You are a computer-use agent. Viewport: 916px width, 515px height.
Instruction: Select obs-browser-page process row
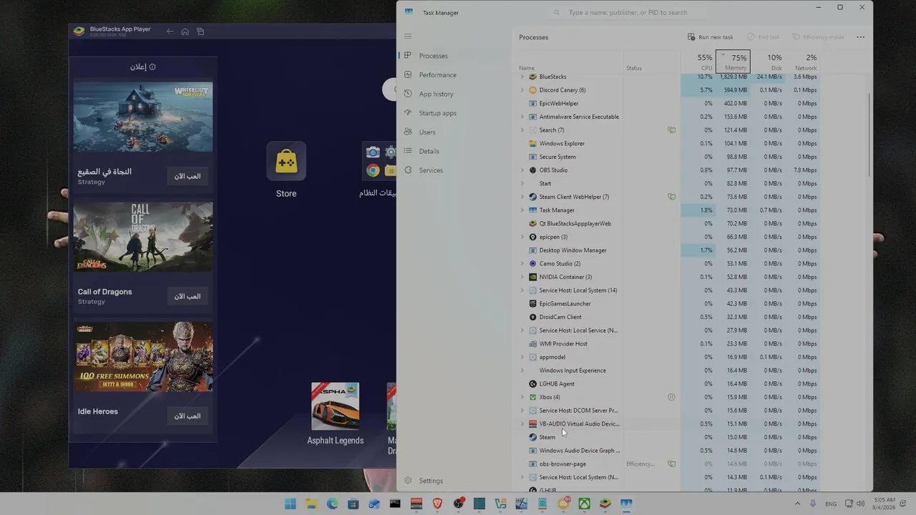(x=666, y=463)
